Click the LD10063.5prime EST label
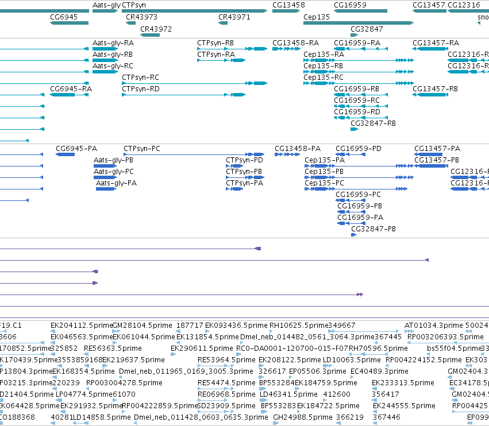 (x=352, y=360)
